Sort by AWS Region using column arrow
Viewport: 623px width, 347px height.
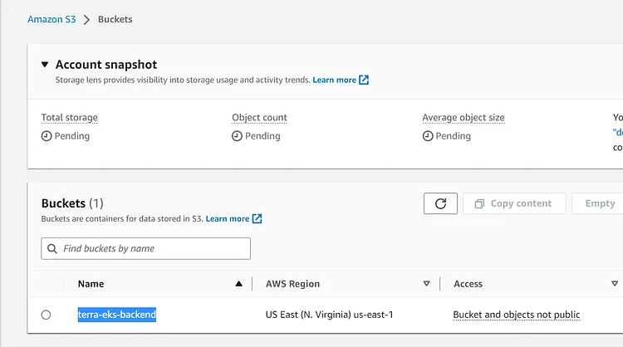[427, 284]
